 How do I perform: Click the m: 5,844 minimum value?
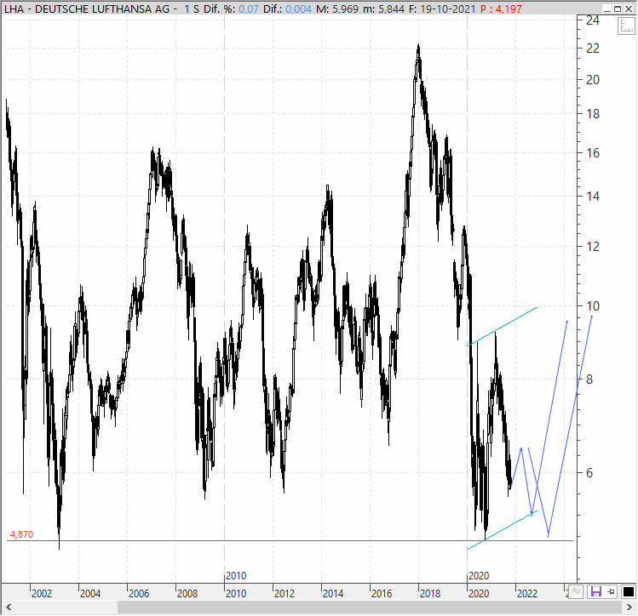[x=383, y=9]
